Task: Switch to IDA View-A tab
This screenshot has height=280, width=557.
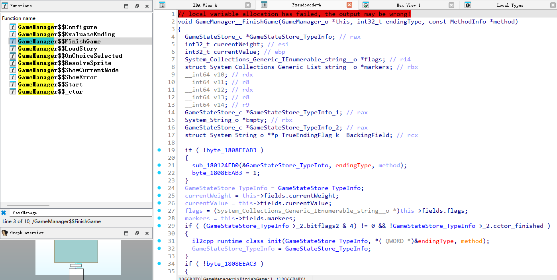Action: [205, 5]
